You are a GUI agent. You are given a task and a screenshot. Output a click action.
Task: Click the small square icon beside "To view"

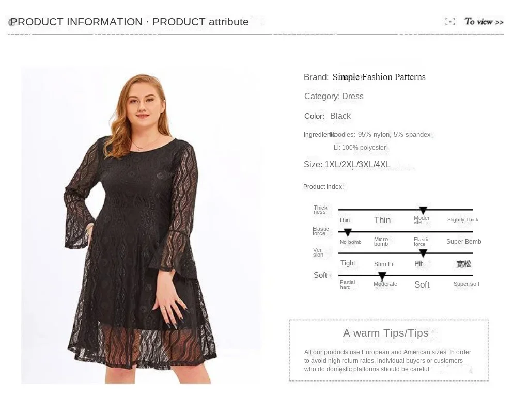click(450, 22)
